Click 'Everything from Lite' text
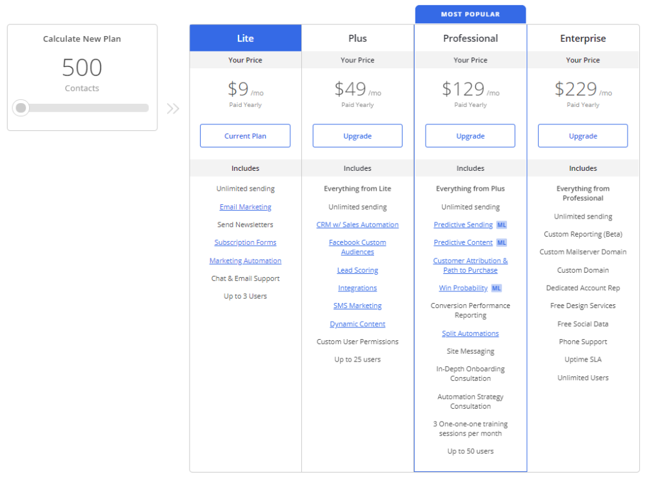The image size is (645, 477). pos(357,189)
